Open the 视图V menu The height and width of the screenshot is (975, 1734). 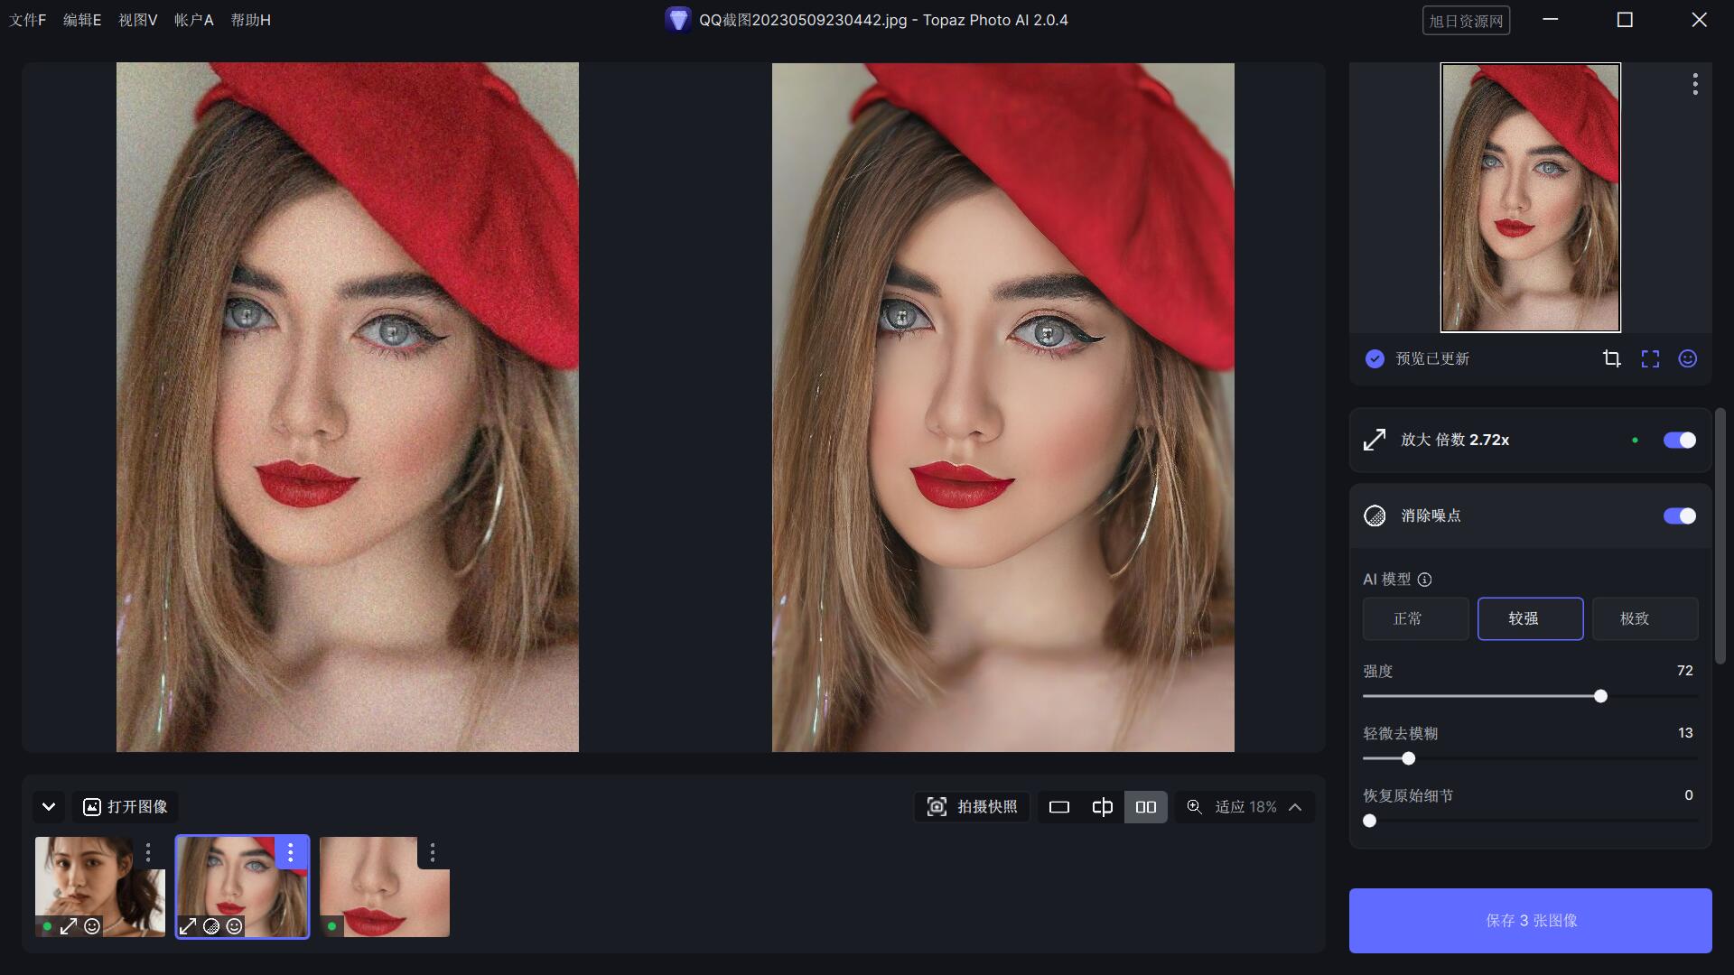(x=138, y=20)
